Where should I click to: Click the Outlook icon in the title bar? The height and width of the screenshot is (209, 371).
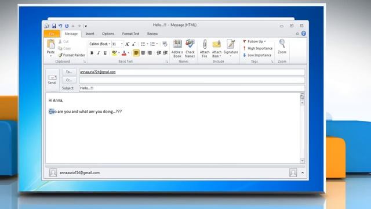[47, 26]
